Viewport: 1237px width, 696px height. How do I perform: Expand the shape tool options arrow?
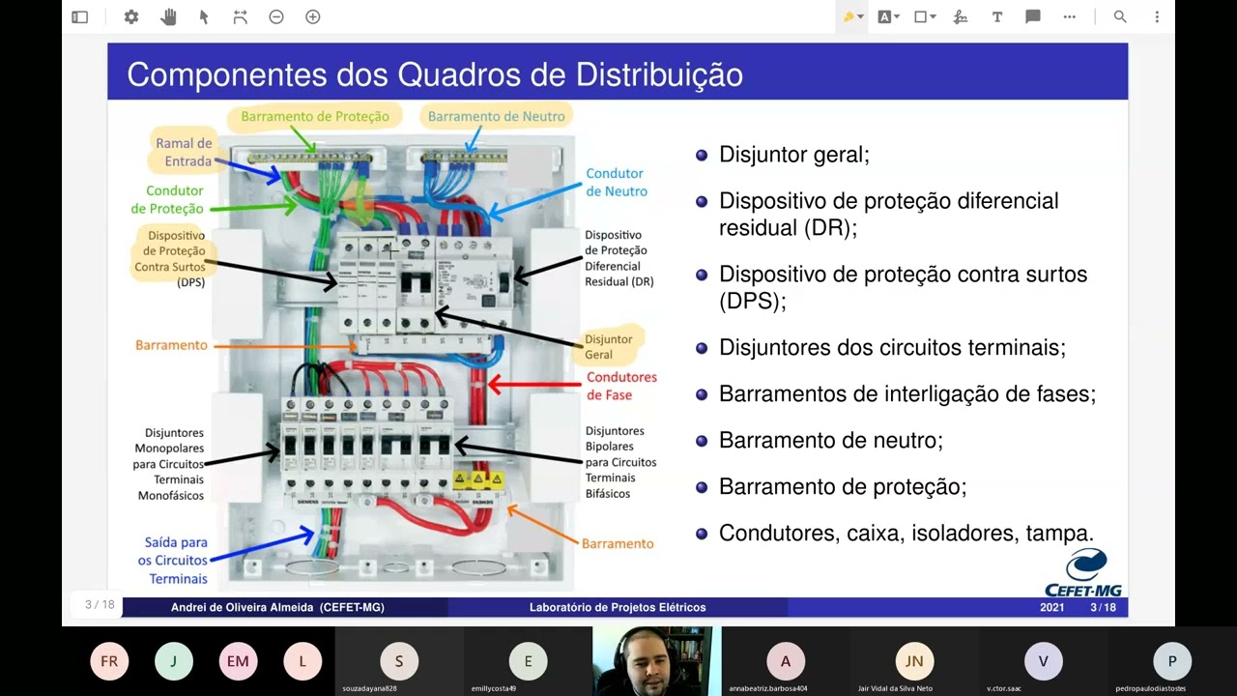pos(933,16)
